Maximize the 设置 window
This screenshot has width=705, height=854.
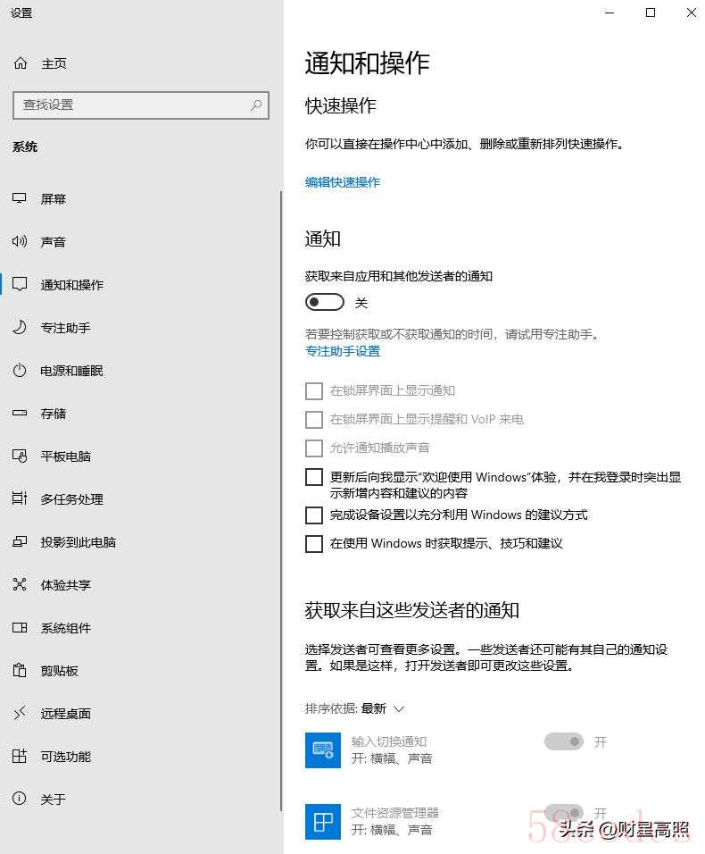[x=650, y=13]
